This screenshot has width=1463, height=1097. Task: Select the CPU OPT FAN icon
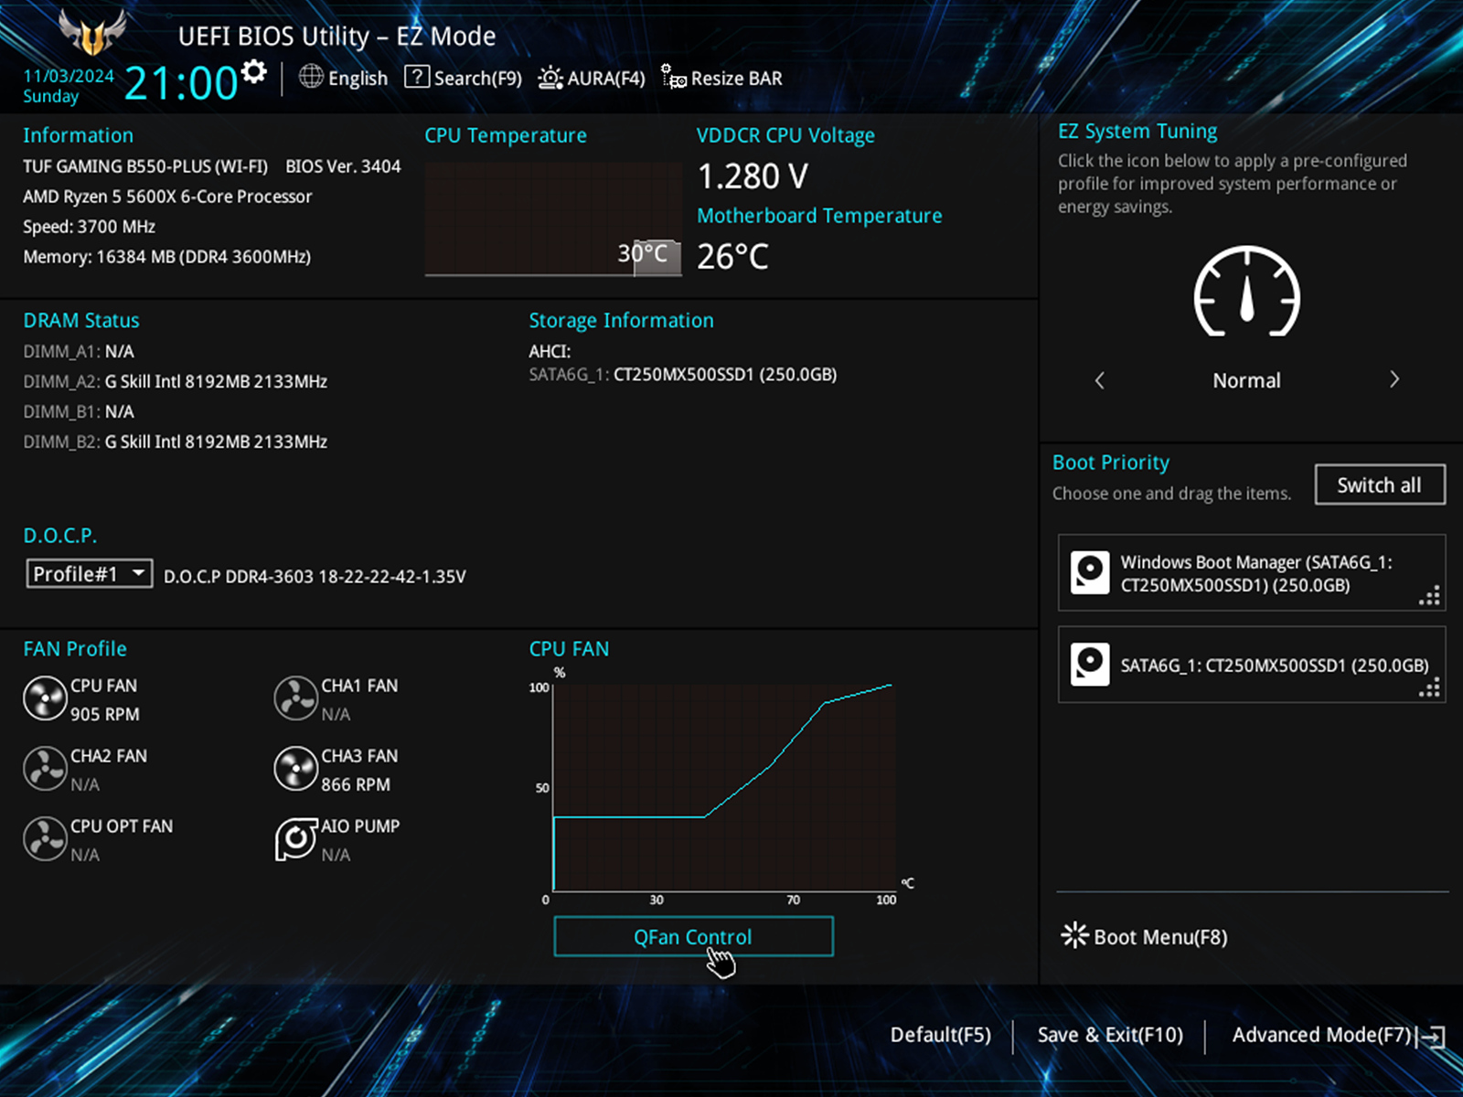coord(45,839)
